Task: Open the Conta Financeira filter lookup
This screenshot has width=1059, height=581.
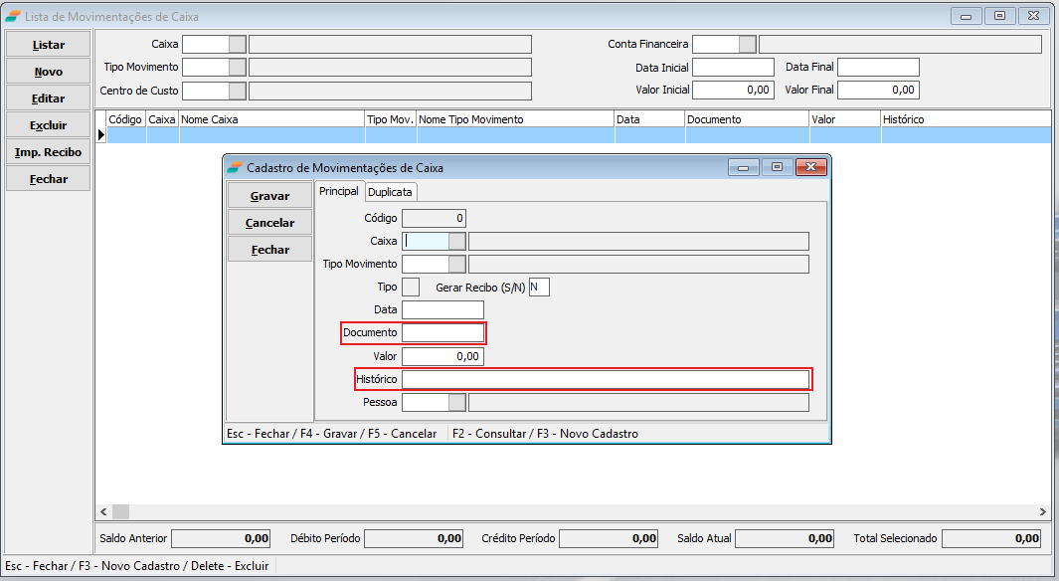Action: (x=748, y=44)
